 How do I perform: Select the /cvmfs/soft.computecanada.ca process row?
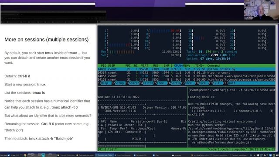[186, 79]
